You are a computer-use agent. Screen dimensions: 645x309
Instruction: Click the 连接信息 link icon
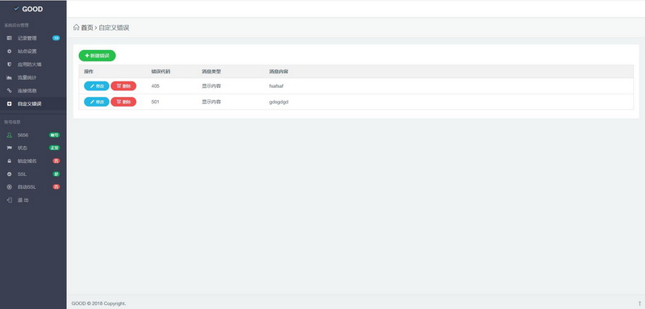[x=10, y=90]
